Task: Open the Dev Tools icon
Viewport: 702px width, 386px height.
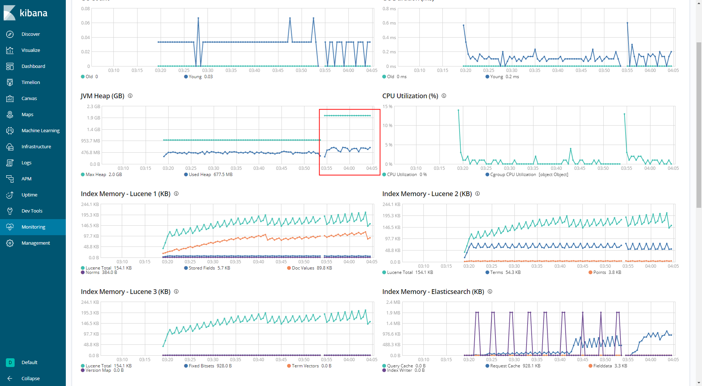Action: coord(10,211)
